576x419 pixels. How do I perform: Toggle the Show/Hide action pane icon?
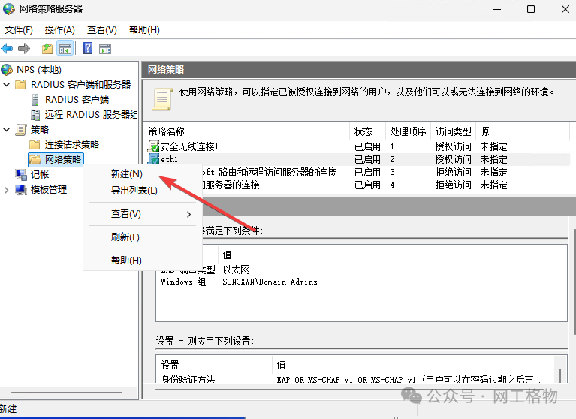tap(105, 49)
